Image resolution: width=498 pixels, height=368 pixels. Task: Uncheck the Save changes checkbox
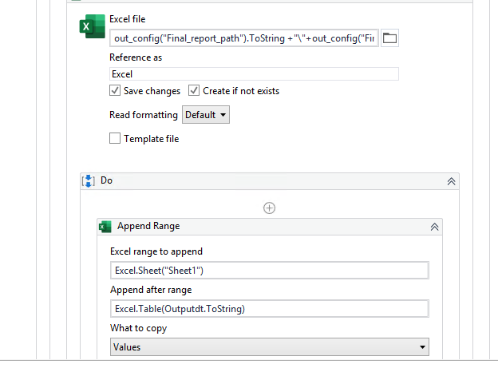coord(115,91)
